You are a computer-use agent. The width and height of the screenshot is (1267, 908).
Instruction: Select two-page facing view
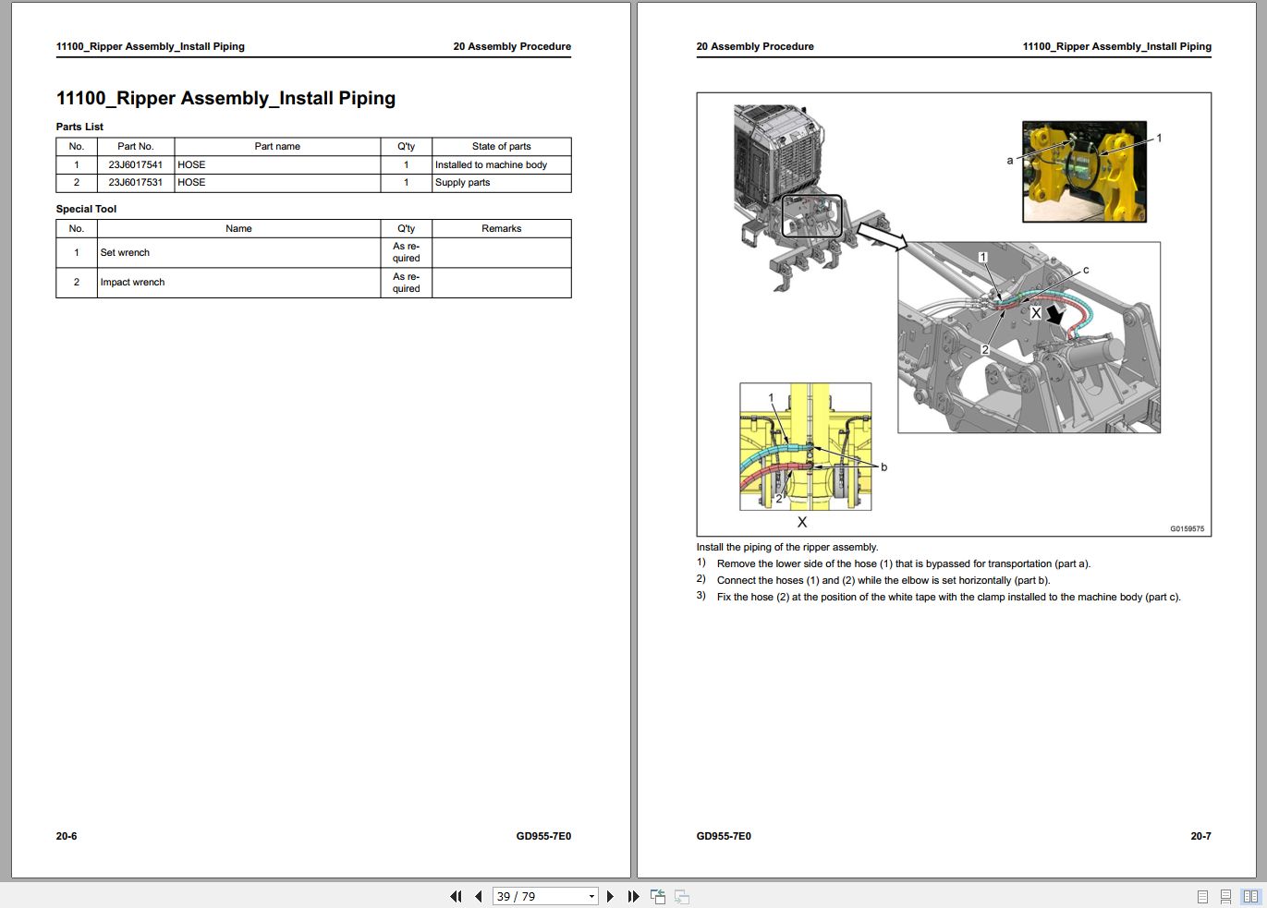click(x=1250, y=896)
